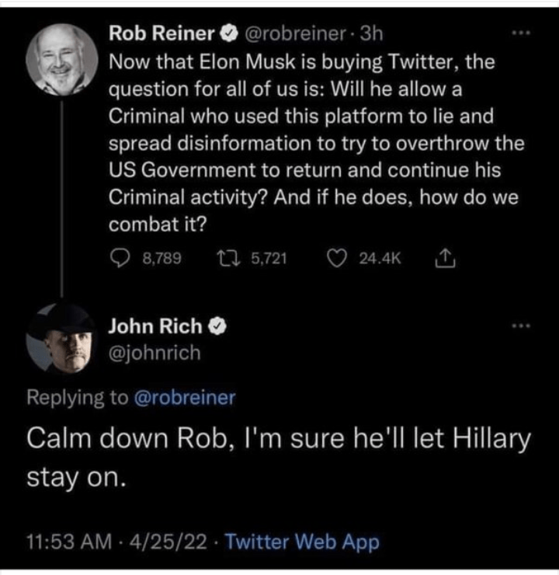The height and width of the screenshot is (575, 559).
Task: Click @robreiner in the Replying to line
Action: [x=185, y=398]
